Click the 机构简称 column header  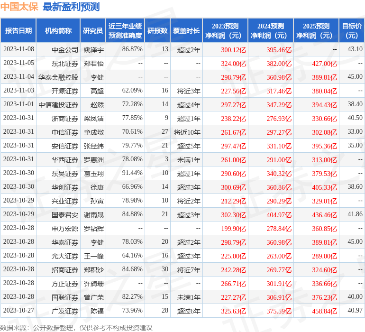click(x=58, y=31)
